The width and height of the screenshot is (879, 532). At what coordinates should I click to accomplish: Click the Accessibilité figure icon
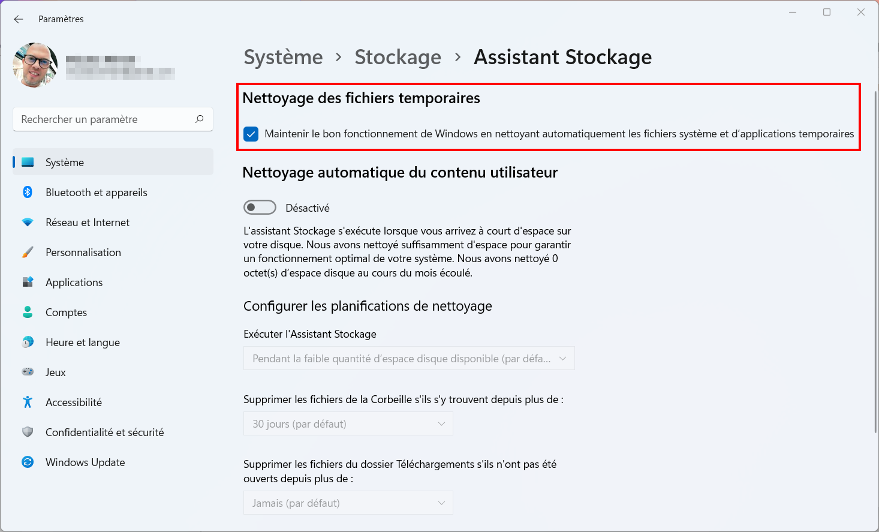pos(28,402)
